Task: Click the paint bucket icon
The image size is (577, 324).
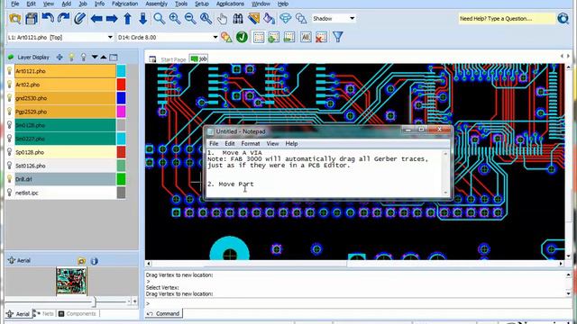Action: click(270, 18)
